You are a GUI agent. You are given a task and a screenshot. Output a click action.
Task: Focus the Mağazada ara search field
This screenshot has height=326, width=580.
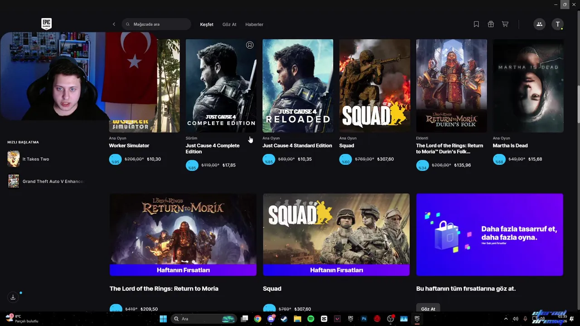[x=156, y=24]
